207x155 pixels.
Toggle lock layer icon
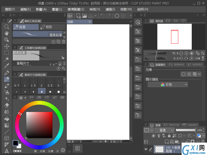[169, 135]
